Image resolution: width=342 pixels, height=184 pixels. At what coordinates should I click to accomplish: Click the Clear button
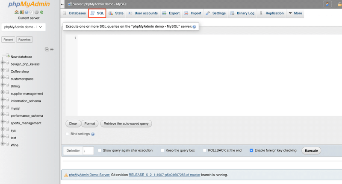pyautogui.click(x=73, y=124)
